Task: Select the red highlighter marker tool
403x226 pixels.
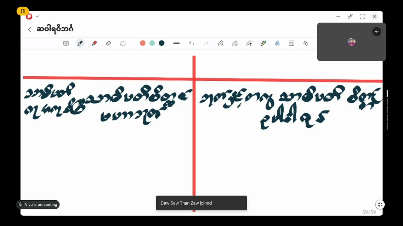Action: [94, 43]
